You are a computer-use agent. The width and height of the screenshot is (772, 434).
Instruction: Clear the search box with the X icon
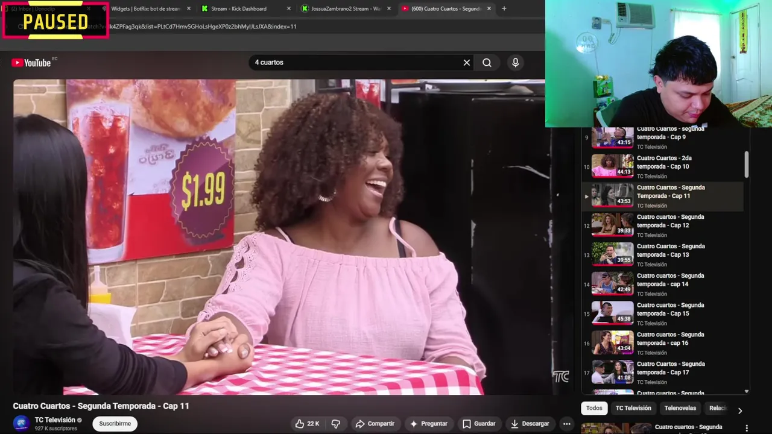pyautogui.click(x=466, y=63)
